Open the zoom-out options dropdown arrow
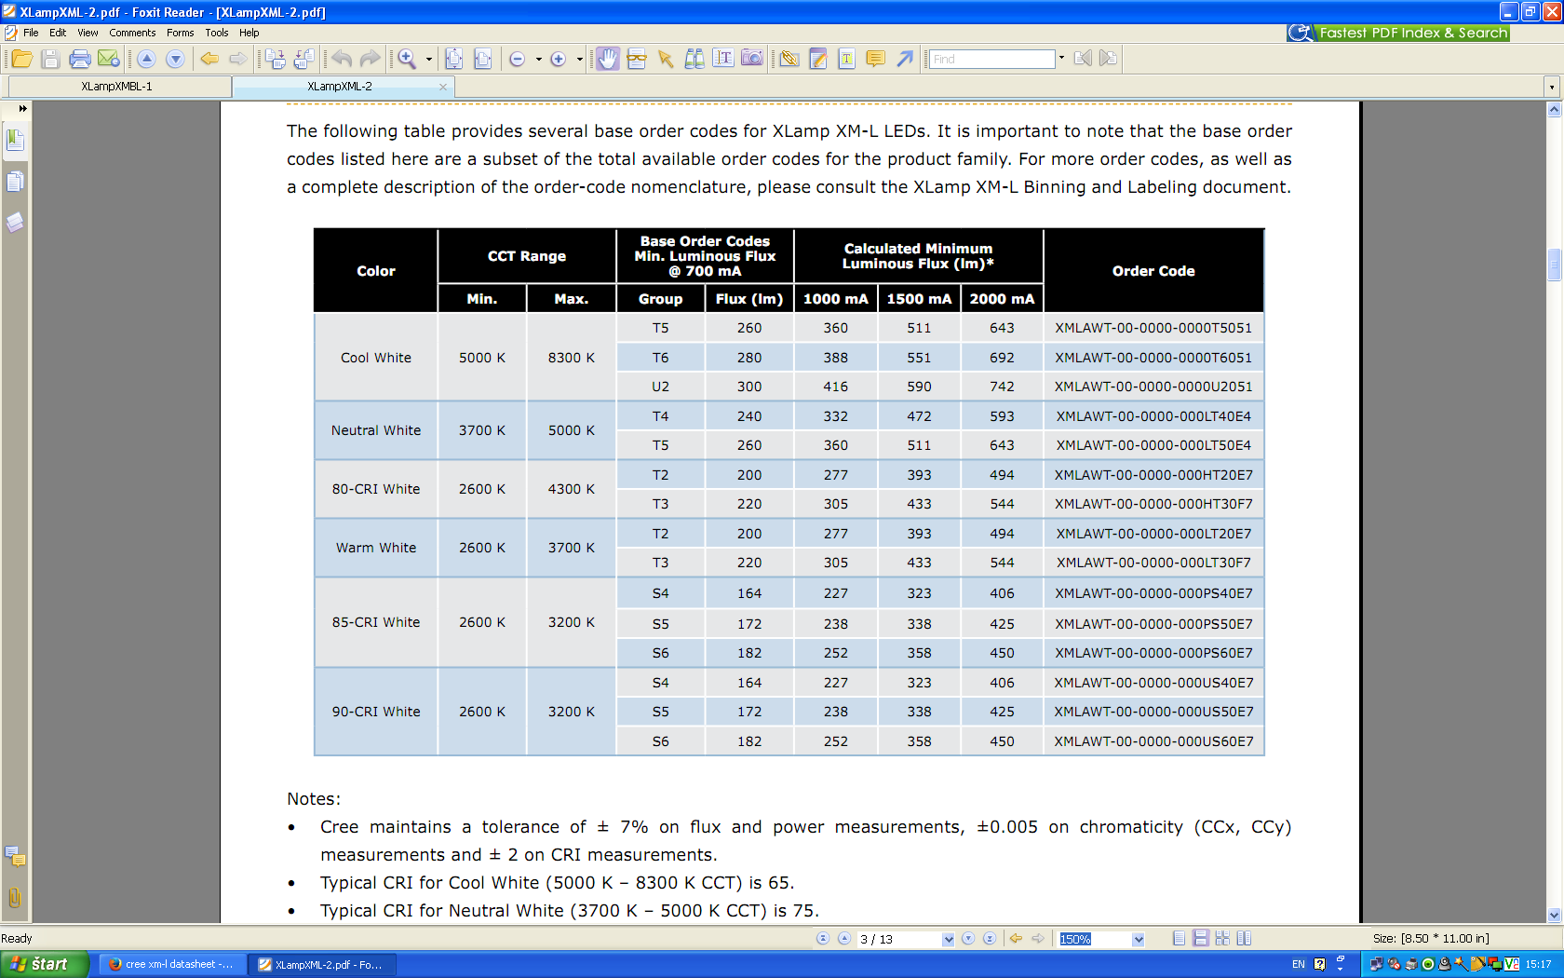Screen dimensions: 1564x978 [538, 59]
